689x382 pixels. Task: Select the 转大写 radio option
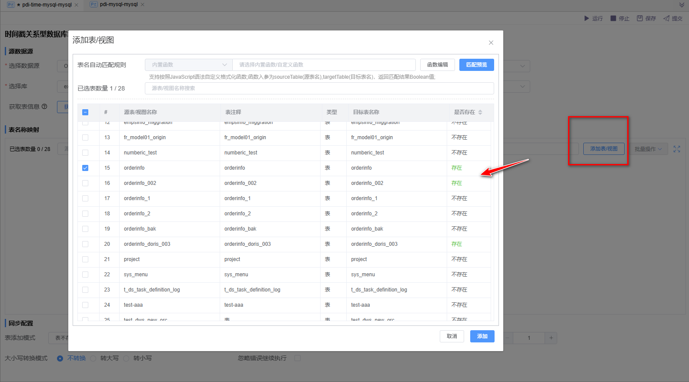click(93, 359)
